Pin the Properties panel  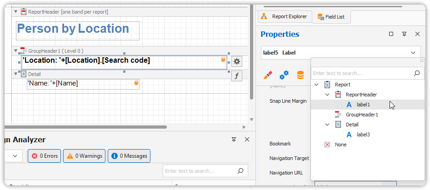(x=404, y=34)
